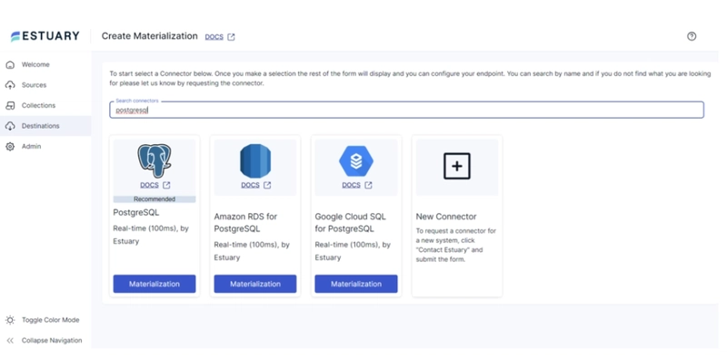This screenshot has width=727, height=358.
Task: Open DOCS link on Amazon RDS card
Action: 251,185
